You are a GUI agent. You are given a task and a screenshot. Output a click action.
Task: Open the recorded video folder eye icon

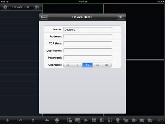(150, 120)
